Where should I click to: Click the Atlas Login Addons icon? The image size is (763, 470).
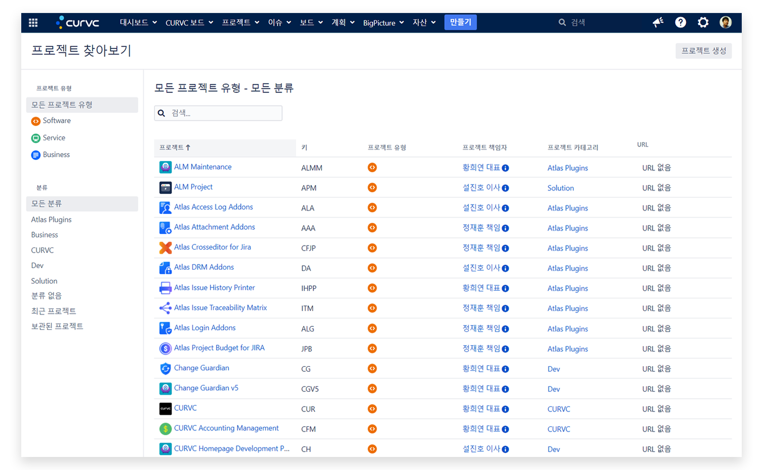point(165,328)
